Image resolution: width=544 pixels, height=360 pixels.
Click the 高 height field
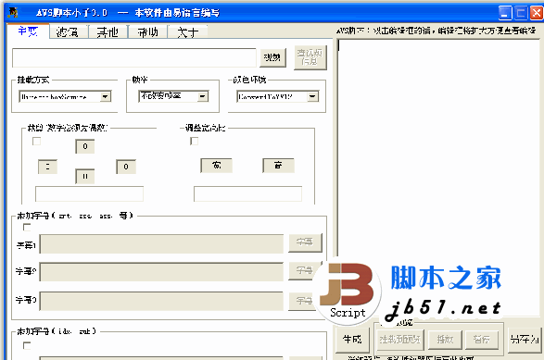tap(278, 166)
